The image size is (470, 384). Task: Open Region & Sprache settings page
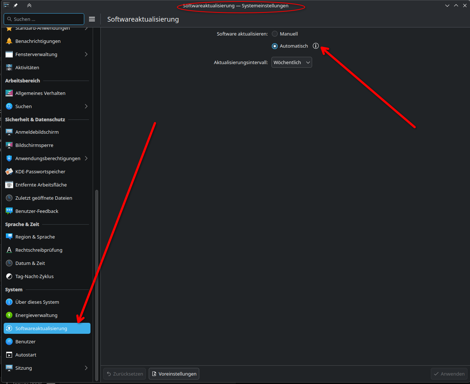click(x=47, y=237)
